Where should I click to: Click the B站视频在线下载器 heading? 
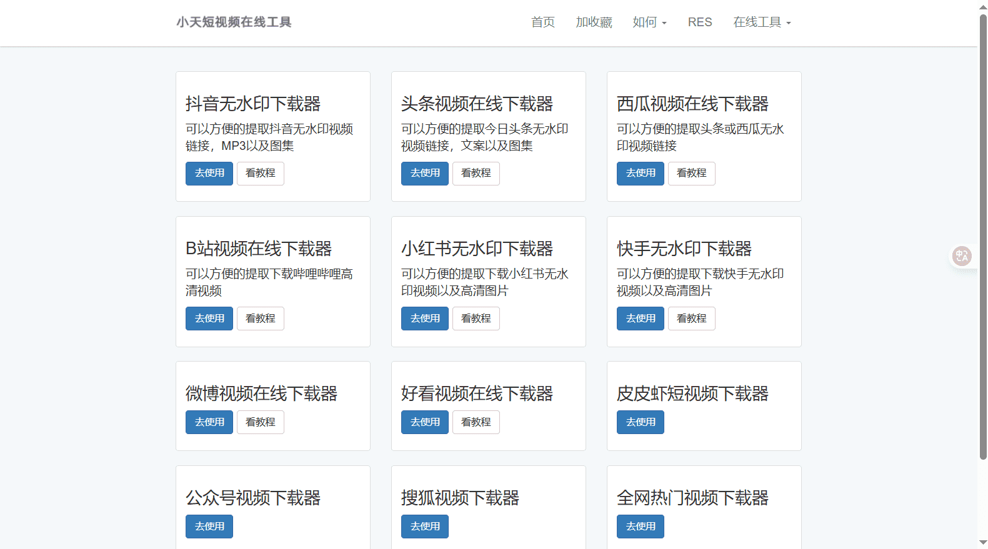pos(259,249)
